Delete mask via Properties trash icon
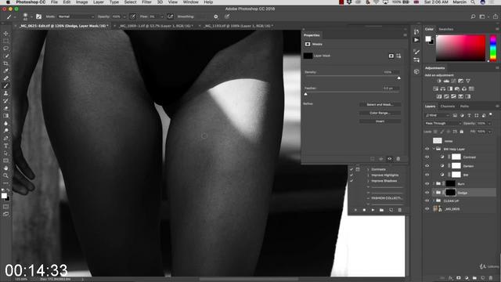The height and width of the screenshot is (282, 501). point(398,159)
